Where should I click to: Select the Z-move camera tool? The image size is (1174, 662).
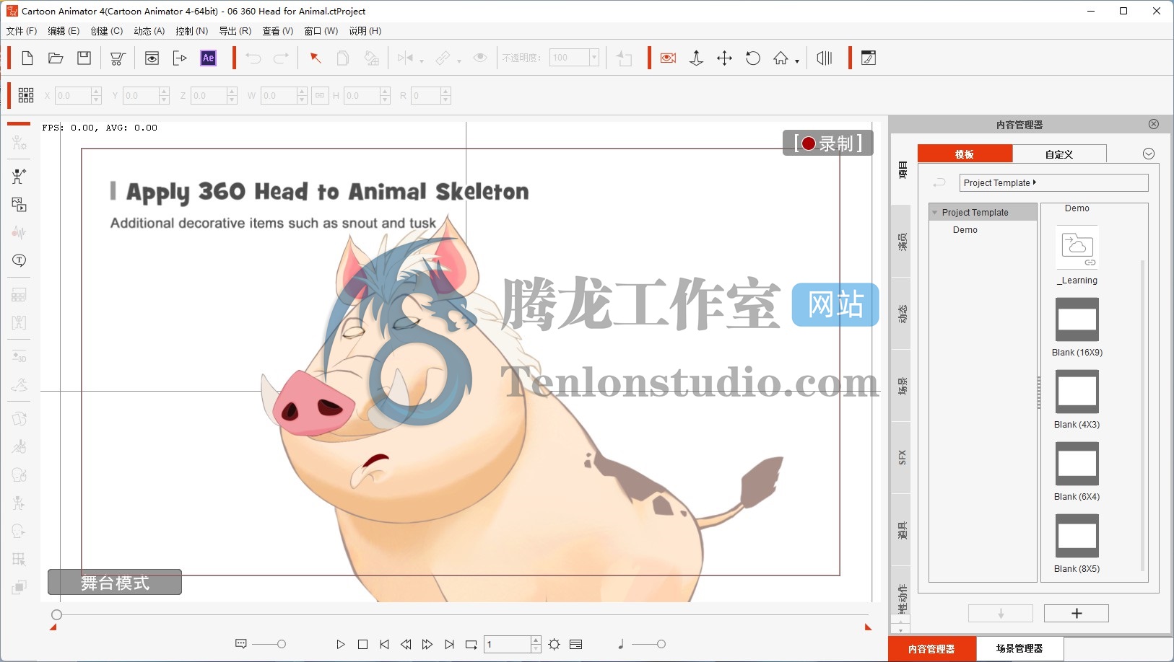coord(696,58)
